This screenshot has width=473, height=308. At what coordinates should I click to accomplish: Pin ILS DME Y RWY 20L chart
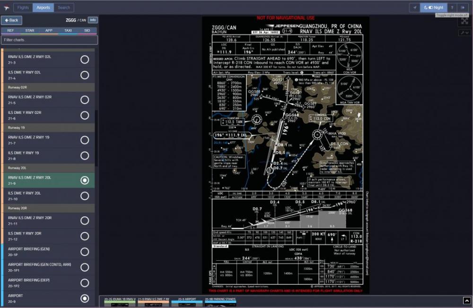[85, 196]
